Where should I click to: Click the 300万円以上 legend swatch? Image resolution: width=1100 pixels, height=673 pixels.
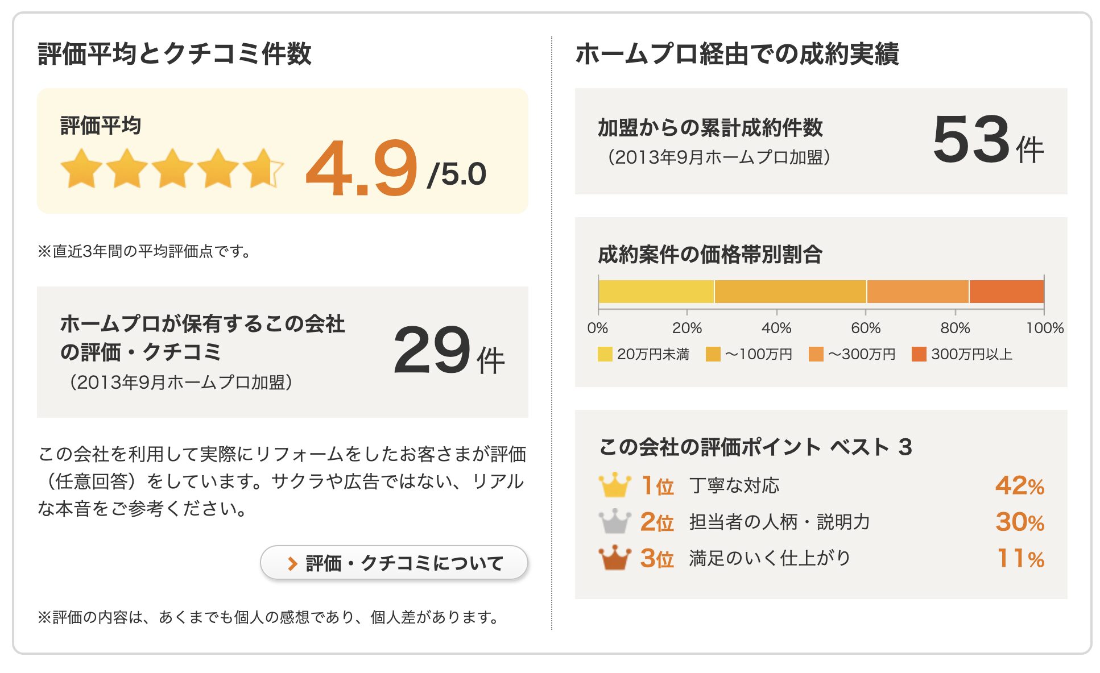pos(919,354)
